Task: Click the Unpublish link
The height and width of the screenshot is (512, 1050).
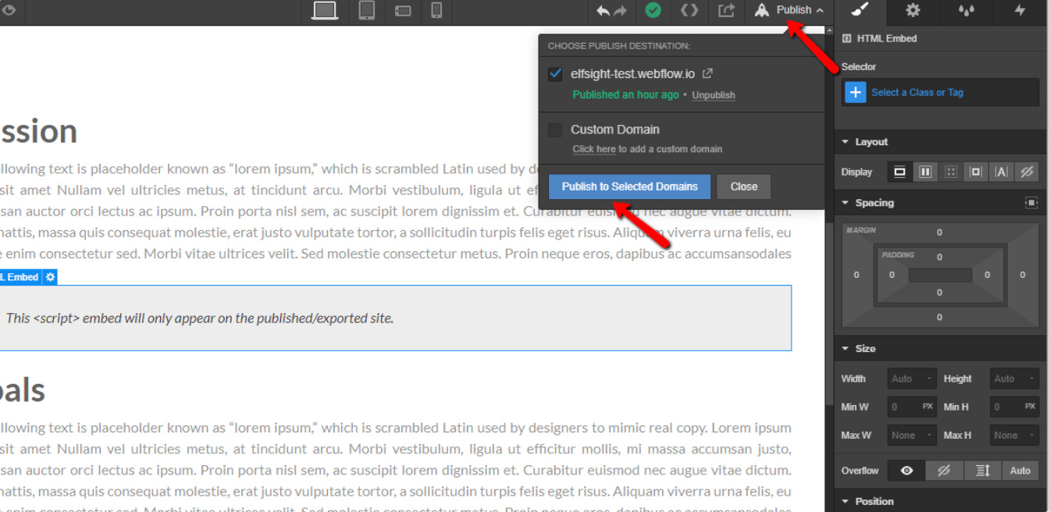Action: (x=713, y=94)
